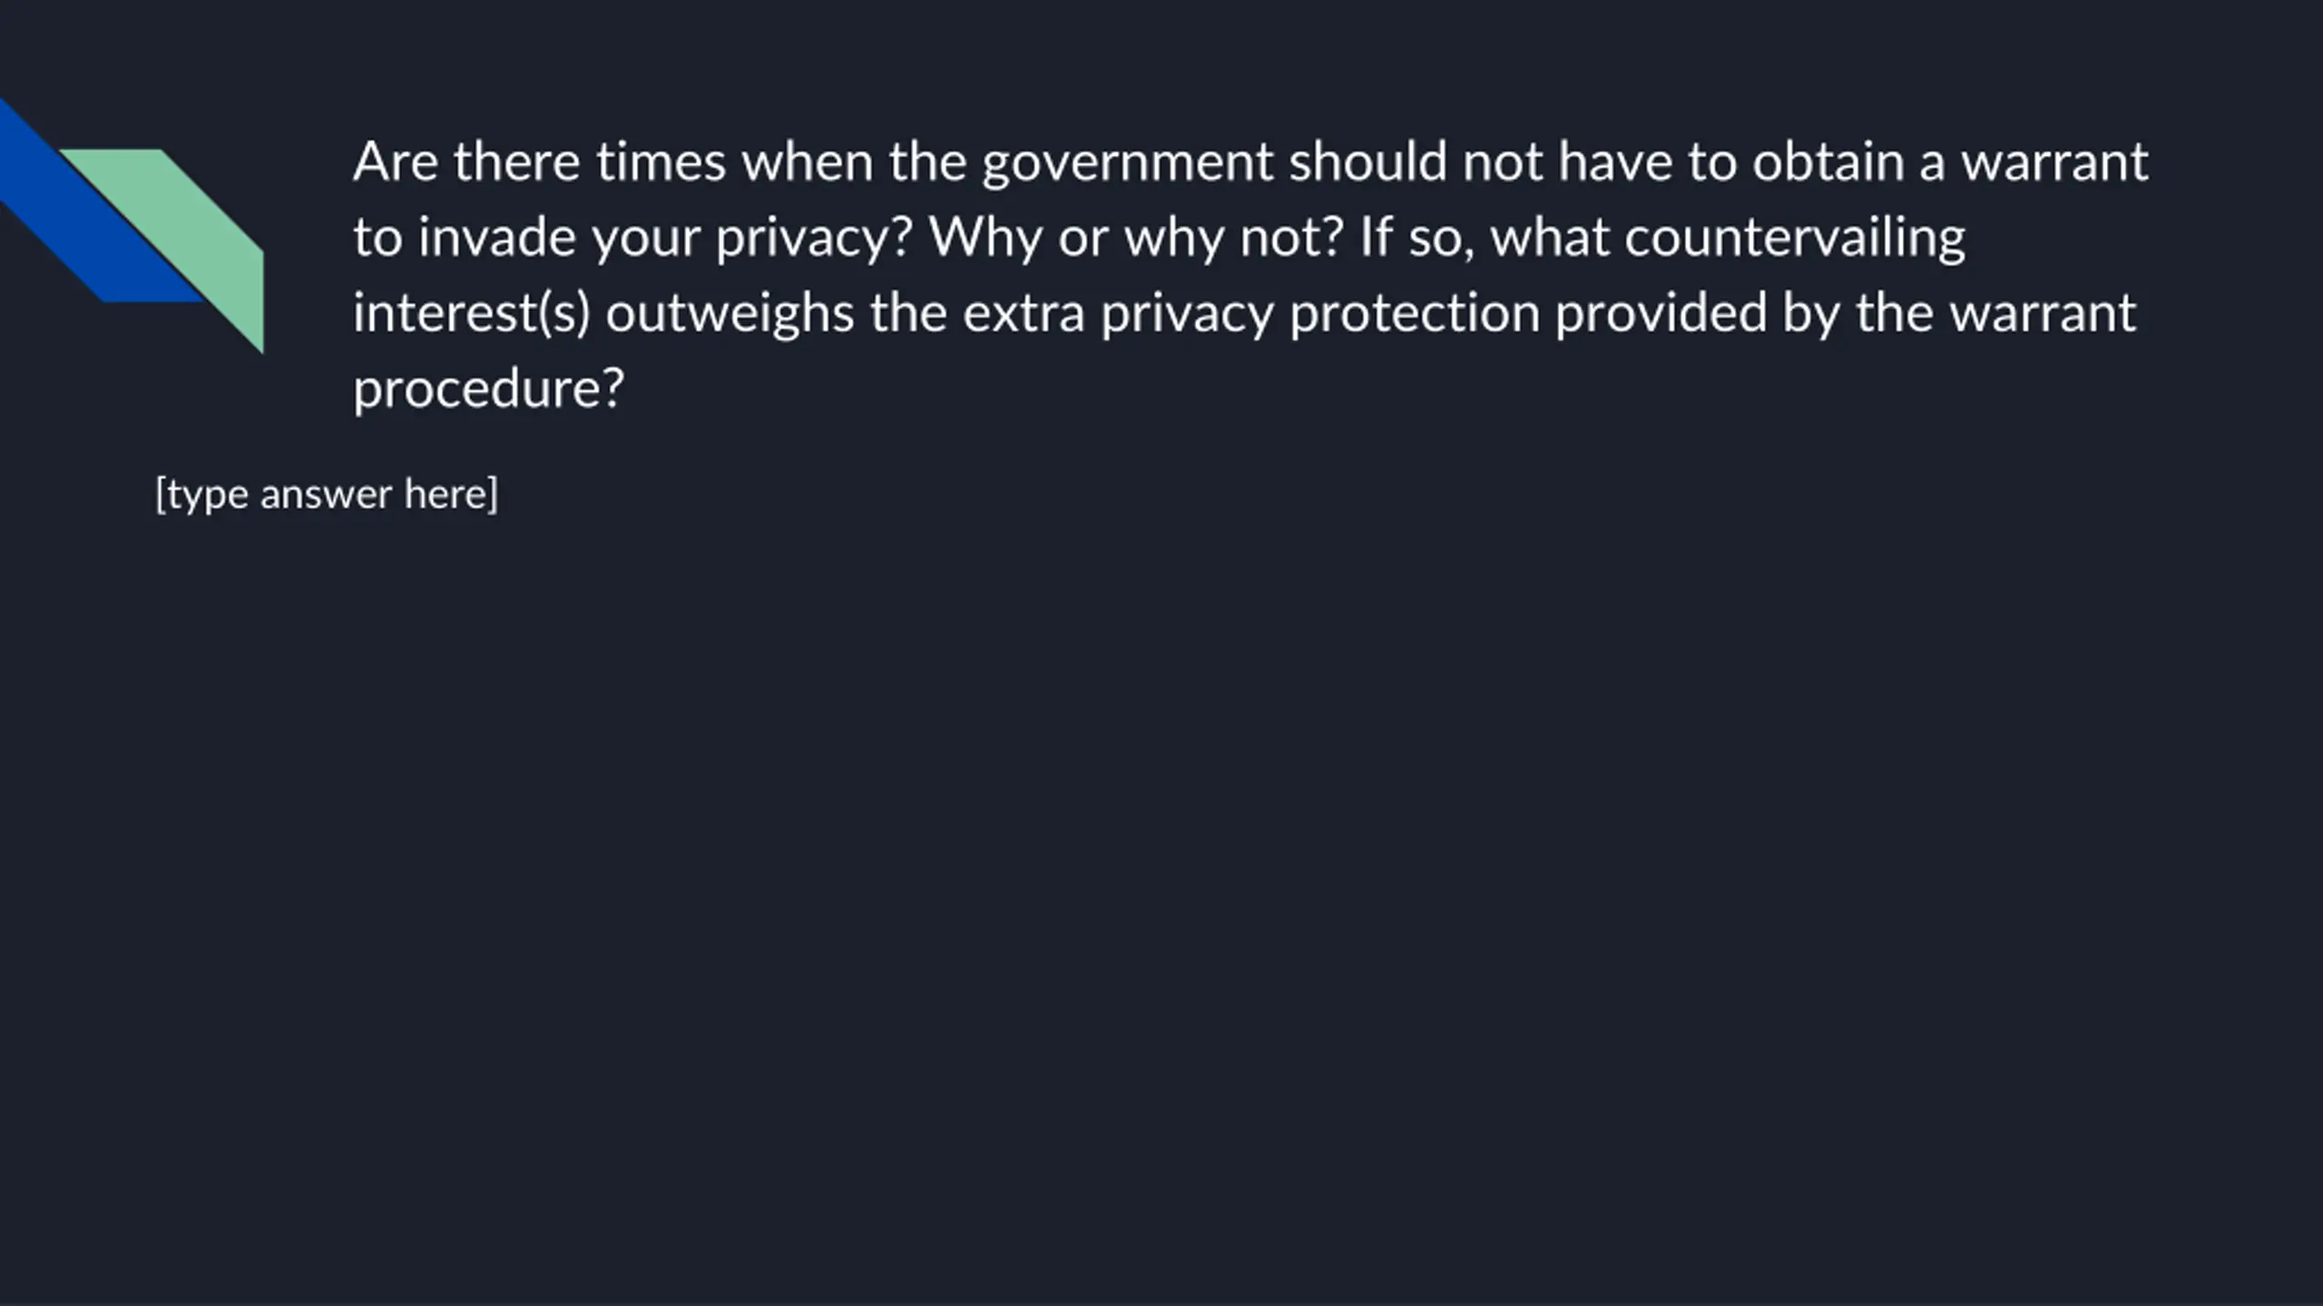
Task: Click the word "government" in the question
Action: (x=1128, y=162)
